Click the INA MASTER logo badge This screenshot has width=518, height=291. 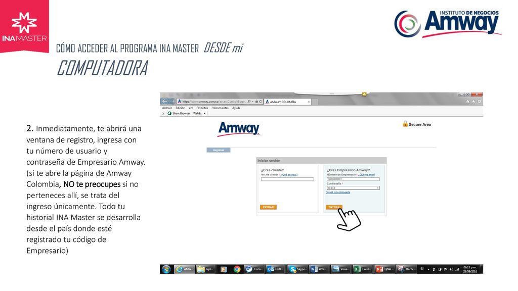pyautogui.click(x=24, y=26)
